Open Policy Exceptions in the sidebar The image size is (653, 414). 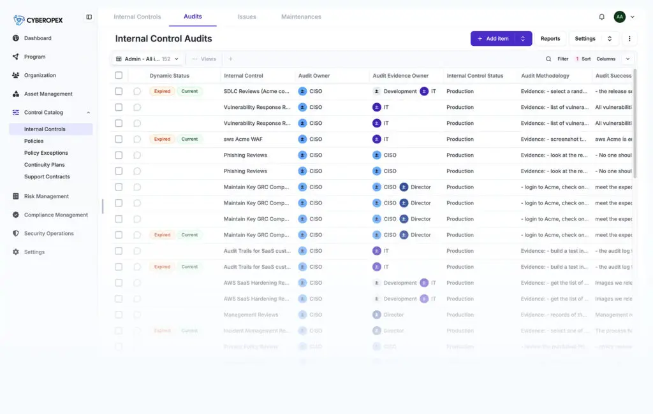pos(46,153)
